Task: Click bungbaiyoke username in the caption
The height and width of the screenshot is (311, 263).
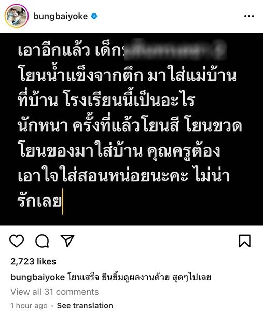Action: [x=38, y=277]
